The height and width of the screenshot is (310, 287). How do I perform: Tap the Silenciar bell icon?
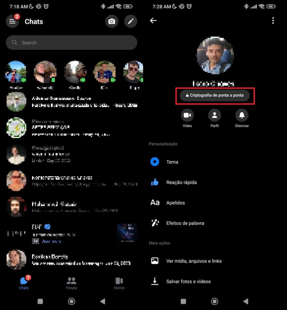(x=242, y=115)
